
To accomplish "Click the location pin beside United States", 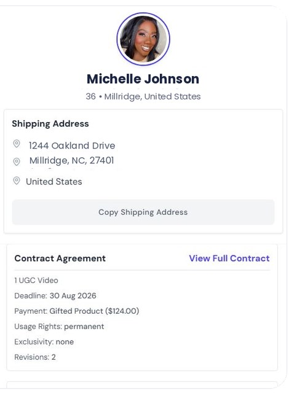I will click(17, 181).
